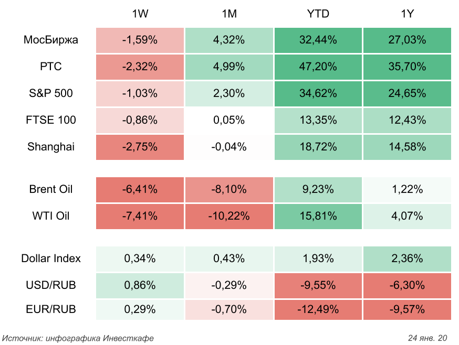Click the YTD column header
The height and width of the screenshot is (345, 459).
click(x=318, y=14)
